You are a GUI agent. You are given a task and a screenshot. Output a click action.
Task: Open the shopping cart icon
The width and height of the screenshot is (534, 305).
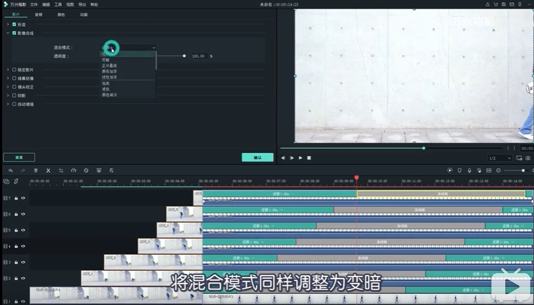(495, 4)
